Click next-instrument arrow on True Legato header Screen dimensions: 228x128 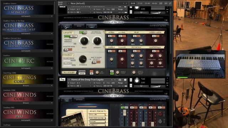point(115,80)
